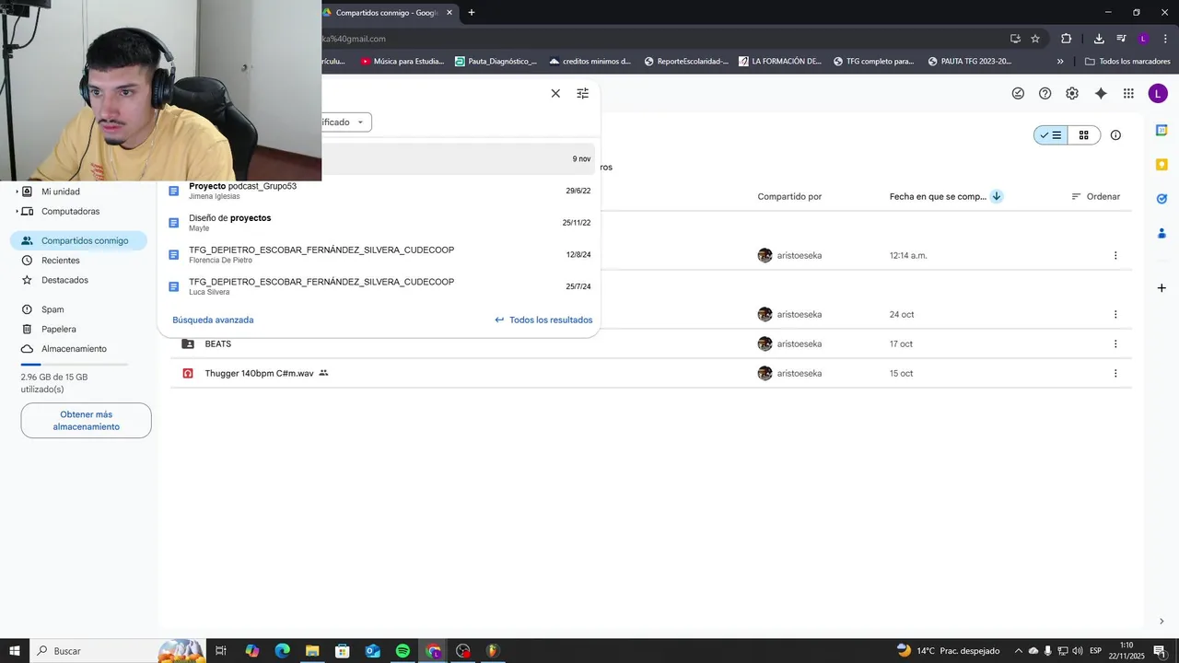Click the Windows Start button
The image size is (1179, 663).
[15, 651]
